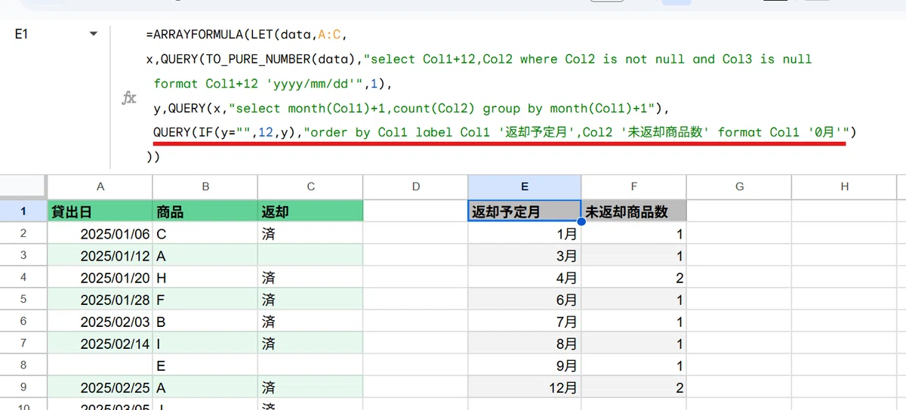
Task: Select row 8 header
Action: point(23,365)
